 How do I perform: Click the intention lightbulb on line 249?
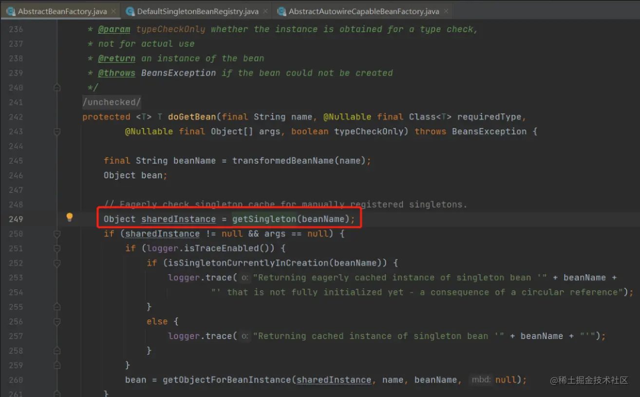(70, 217)
